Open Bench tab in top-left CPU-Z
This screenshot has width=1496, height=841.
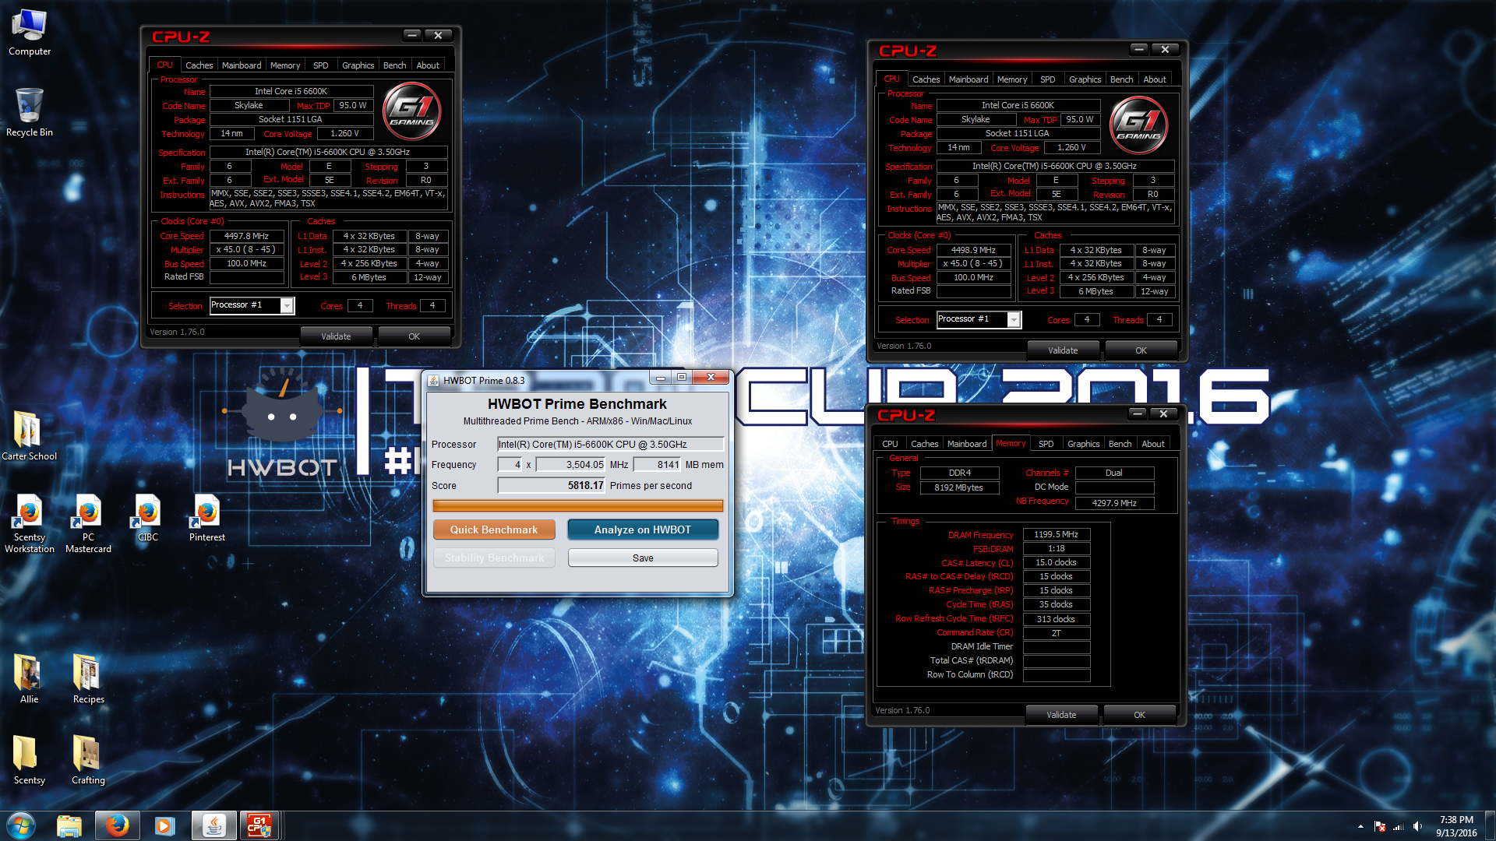click(x=395, y=65)
